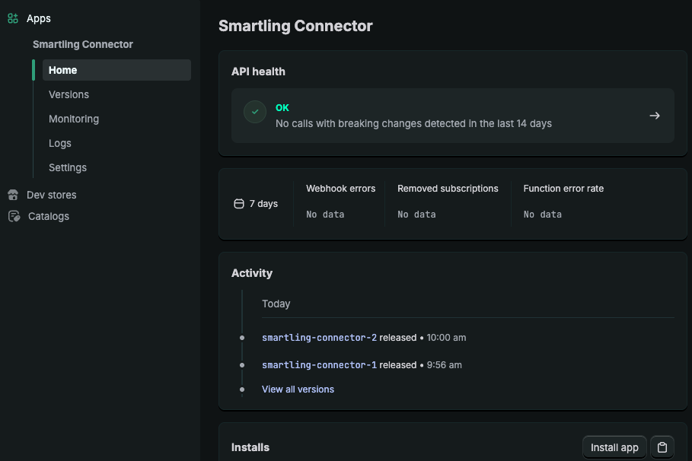Image resolution: width=692 pixels, height=461 pixels.
Task: Follow the View all versions link
Action: 298,389
